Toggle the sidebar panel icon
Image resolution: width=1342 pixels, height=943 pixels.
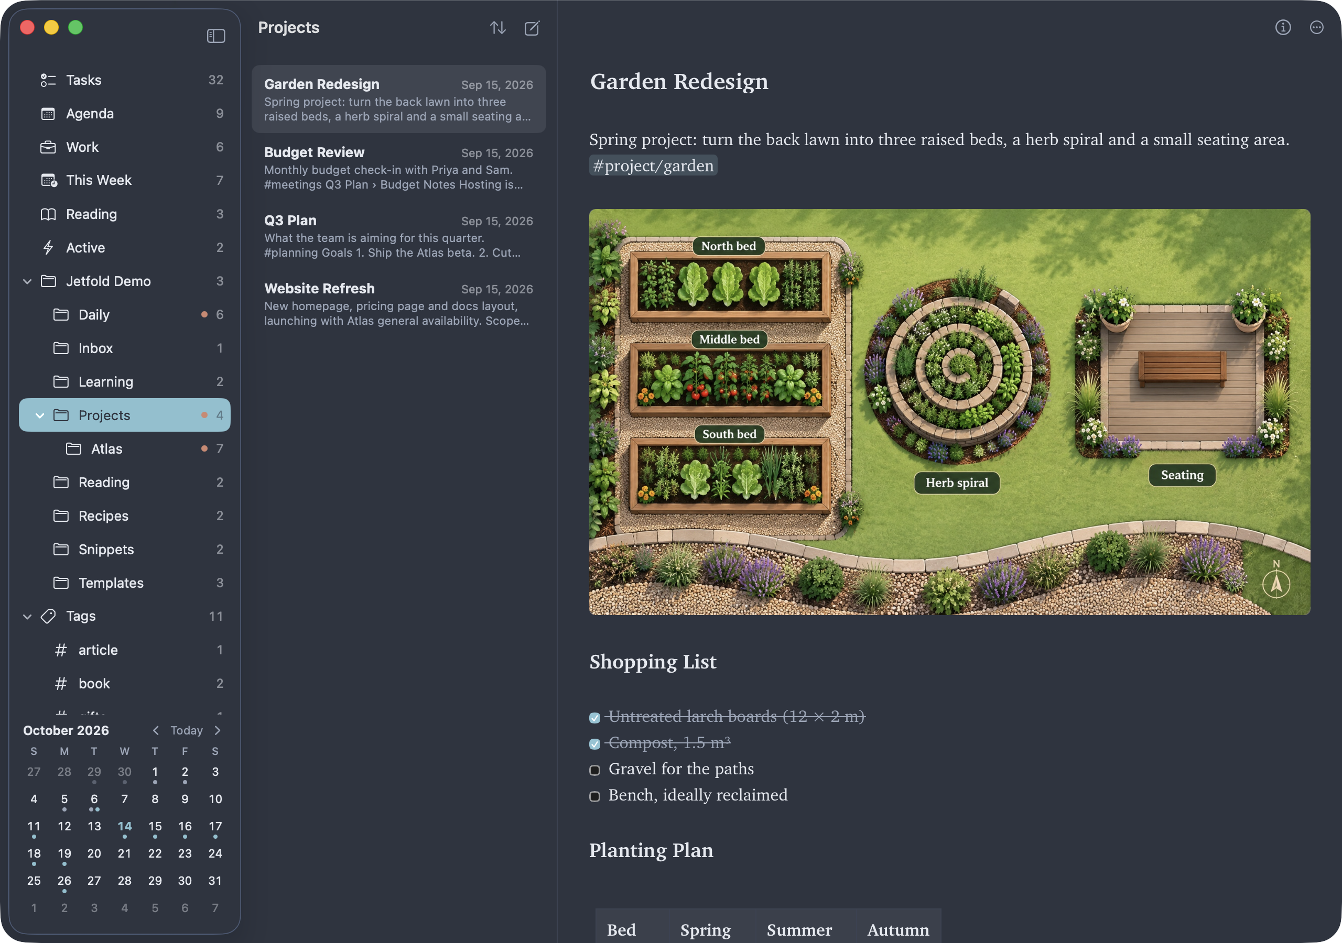pos(215,36)
